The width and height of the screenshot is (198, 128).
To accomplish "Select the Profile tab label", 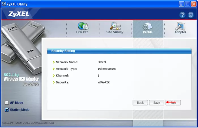I will pyautogui.click(x=148, y=32).
